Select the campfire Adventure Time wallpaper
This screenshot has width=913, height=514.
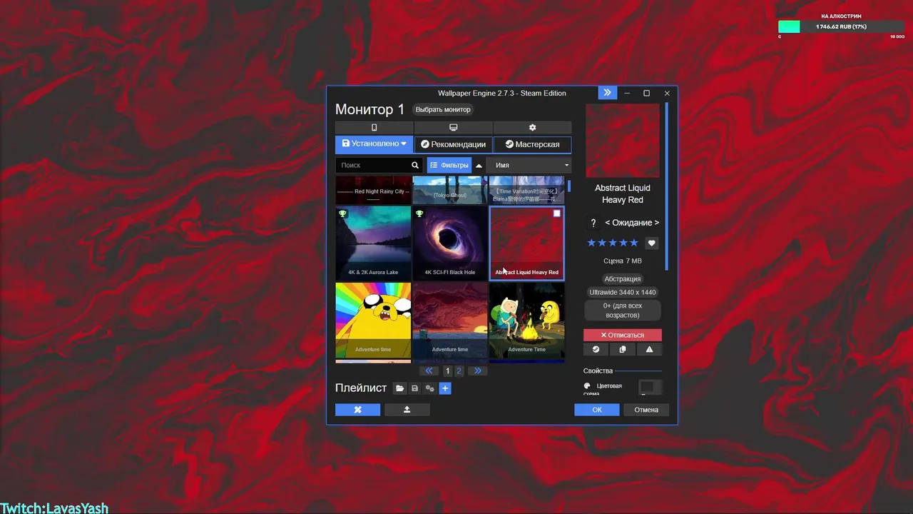pos(526,320)
